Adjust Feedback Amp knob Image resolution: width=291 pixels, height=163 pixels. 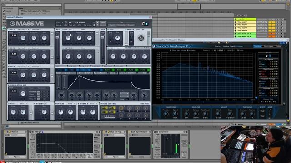tap(44, 112)
